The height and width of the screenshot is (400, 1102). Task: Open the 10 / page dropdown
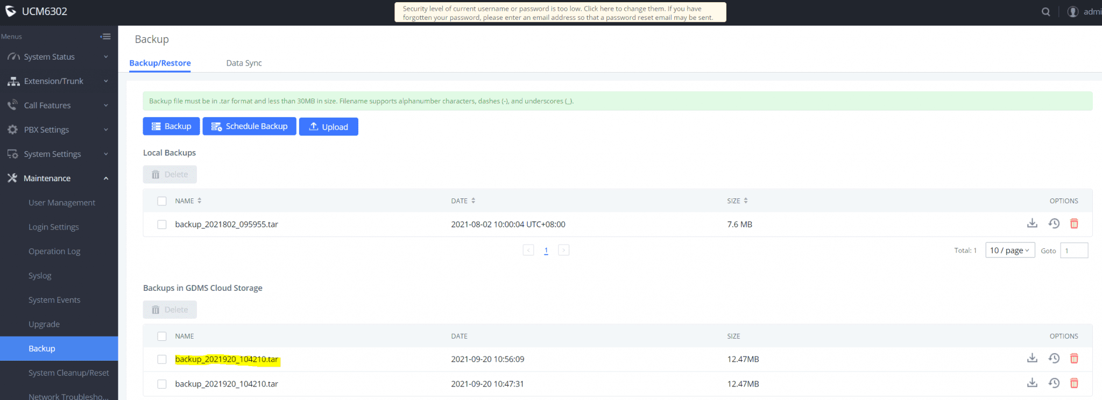[x=1009, y=251]
